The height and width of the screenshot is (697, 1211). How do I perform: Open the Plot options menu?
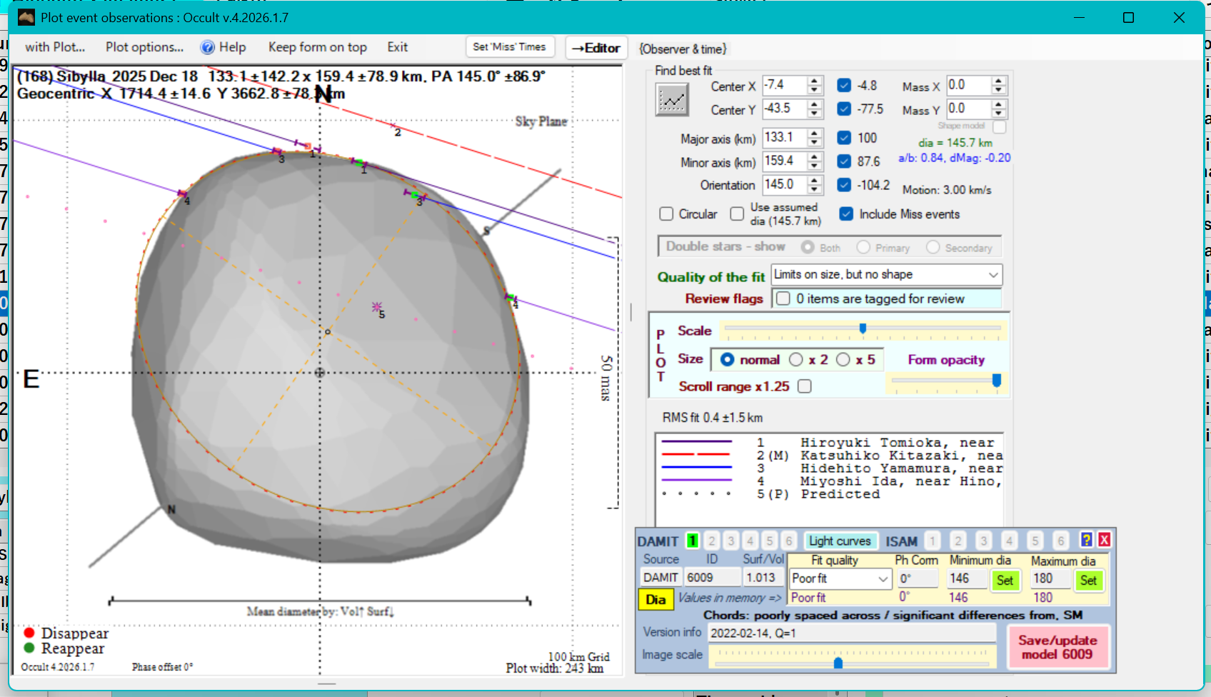point(144,47)
